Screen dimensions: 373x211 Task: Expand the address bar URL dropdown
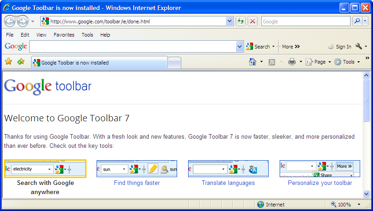230,21
